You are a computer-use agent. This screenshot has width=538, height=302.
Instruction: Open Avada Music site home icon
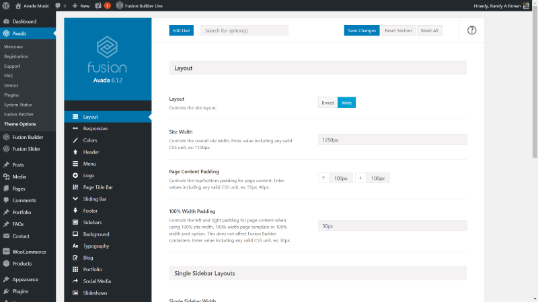click(18, 6)
